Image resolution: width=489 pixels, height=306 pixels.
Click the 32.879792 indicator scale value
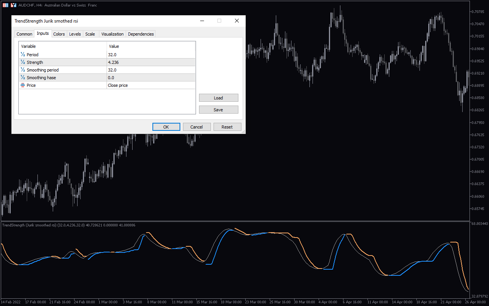480,296
